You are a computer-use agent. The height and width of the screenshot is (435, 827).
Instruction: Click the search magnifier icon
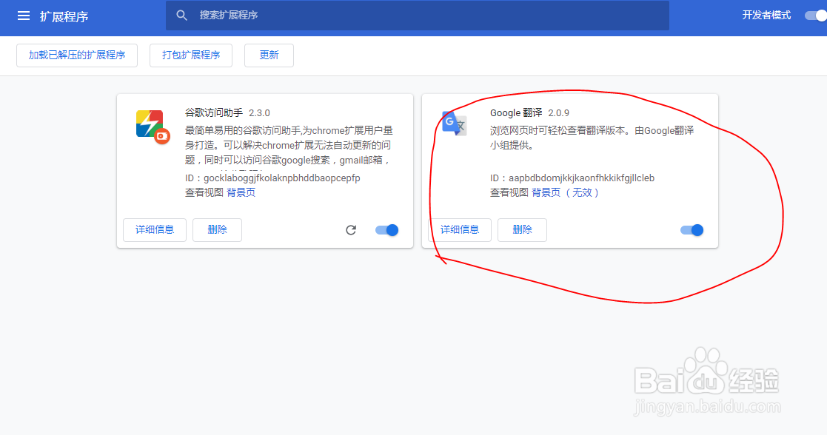[181, 16]
